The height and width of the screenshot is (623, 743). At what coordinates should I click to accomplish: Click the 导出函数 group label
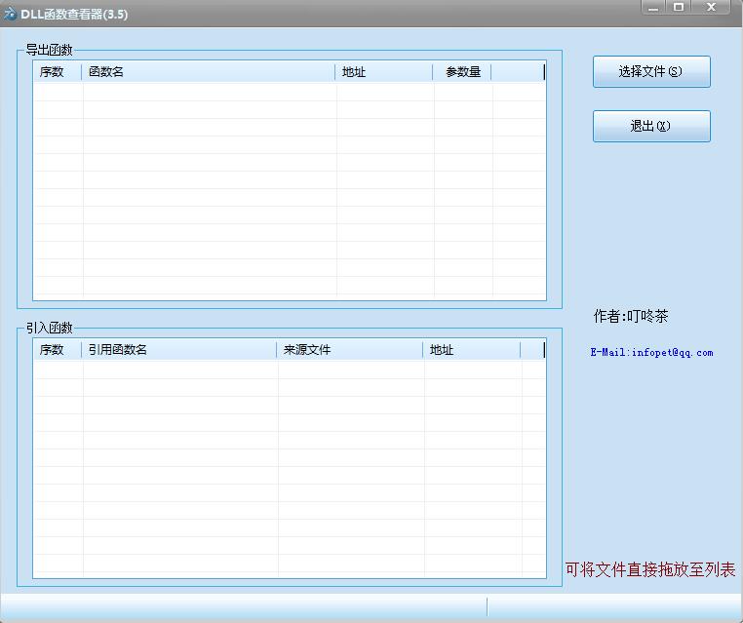[49, 51]
